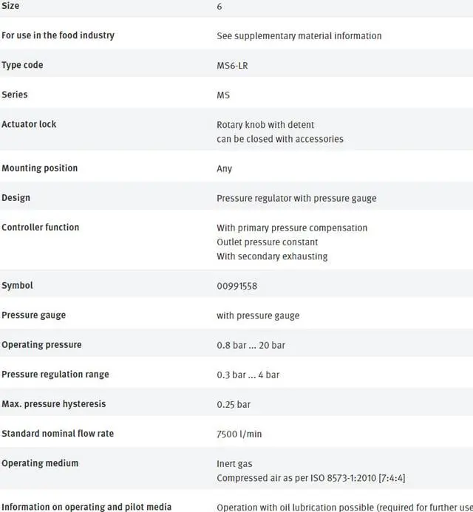Click the 'Pressure regulation range' label

pyautogui.click(x=55, y=374)
